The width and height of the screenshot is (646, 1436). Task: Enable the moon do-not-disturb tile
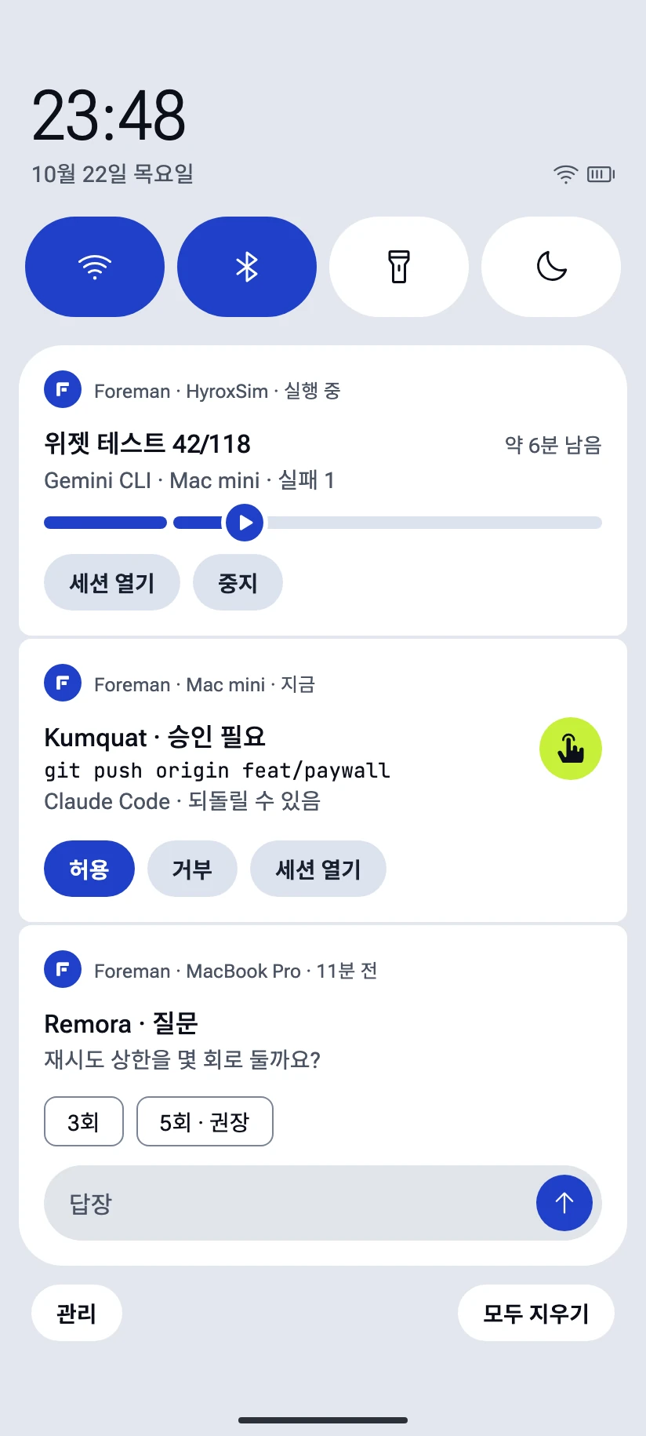pyautogui.click(x=551, y=267)
